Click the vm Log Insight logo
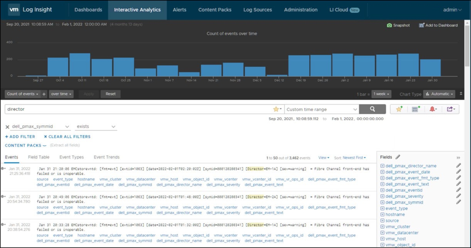The image size is (471, 248). tap(30, 10)
